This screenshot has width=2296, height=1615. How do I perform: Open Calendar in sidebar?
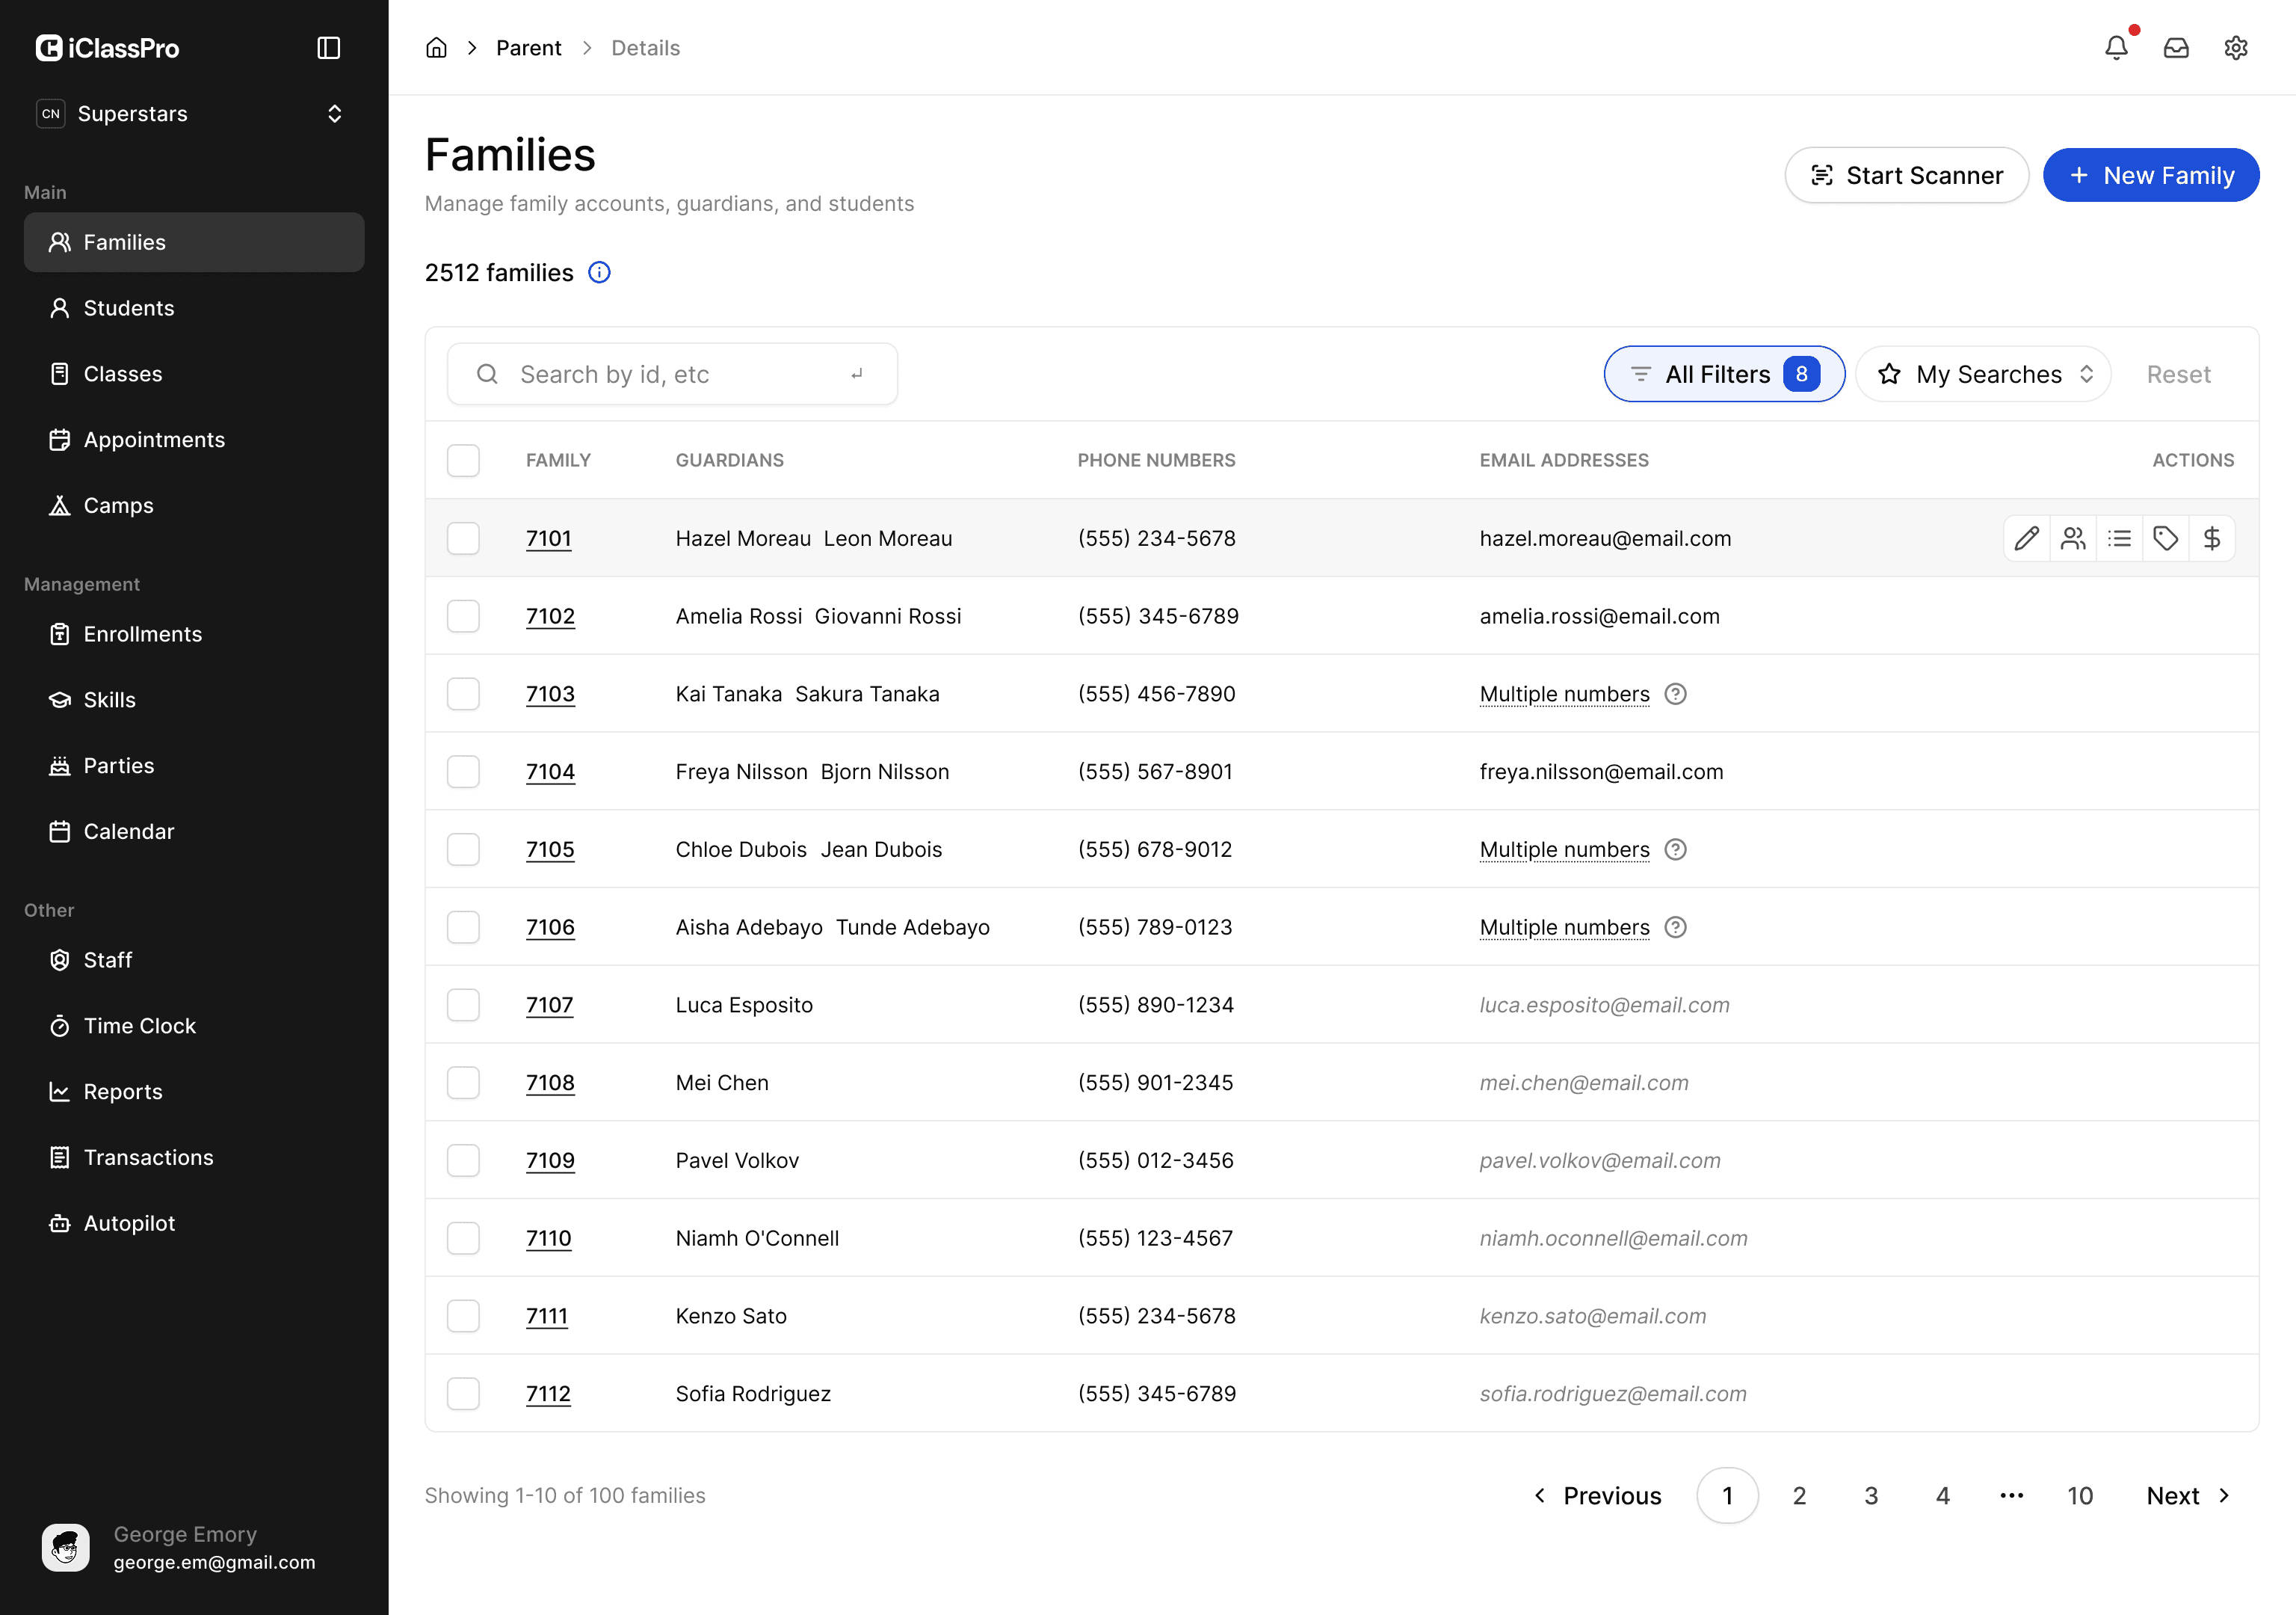point(194,831)
